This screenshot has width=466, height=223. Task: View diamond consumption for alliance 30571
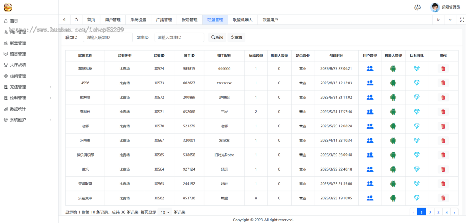pos(417,111)
